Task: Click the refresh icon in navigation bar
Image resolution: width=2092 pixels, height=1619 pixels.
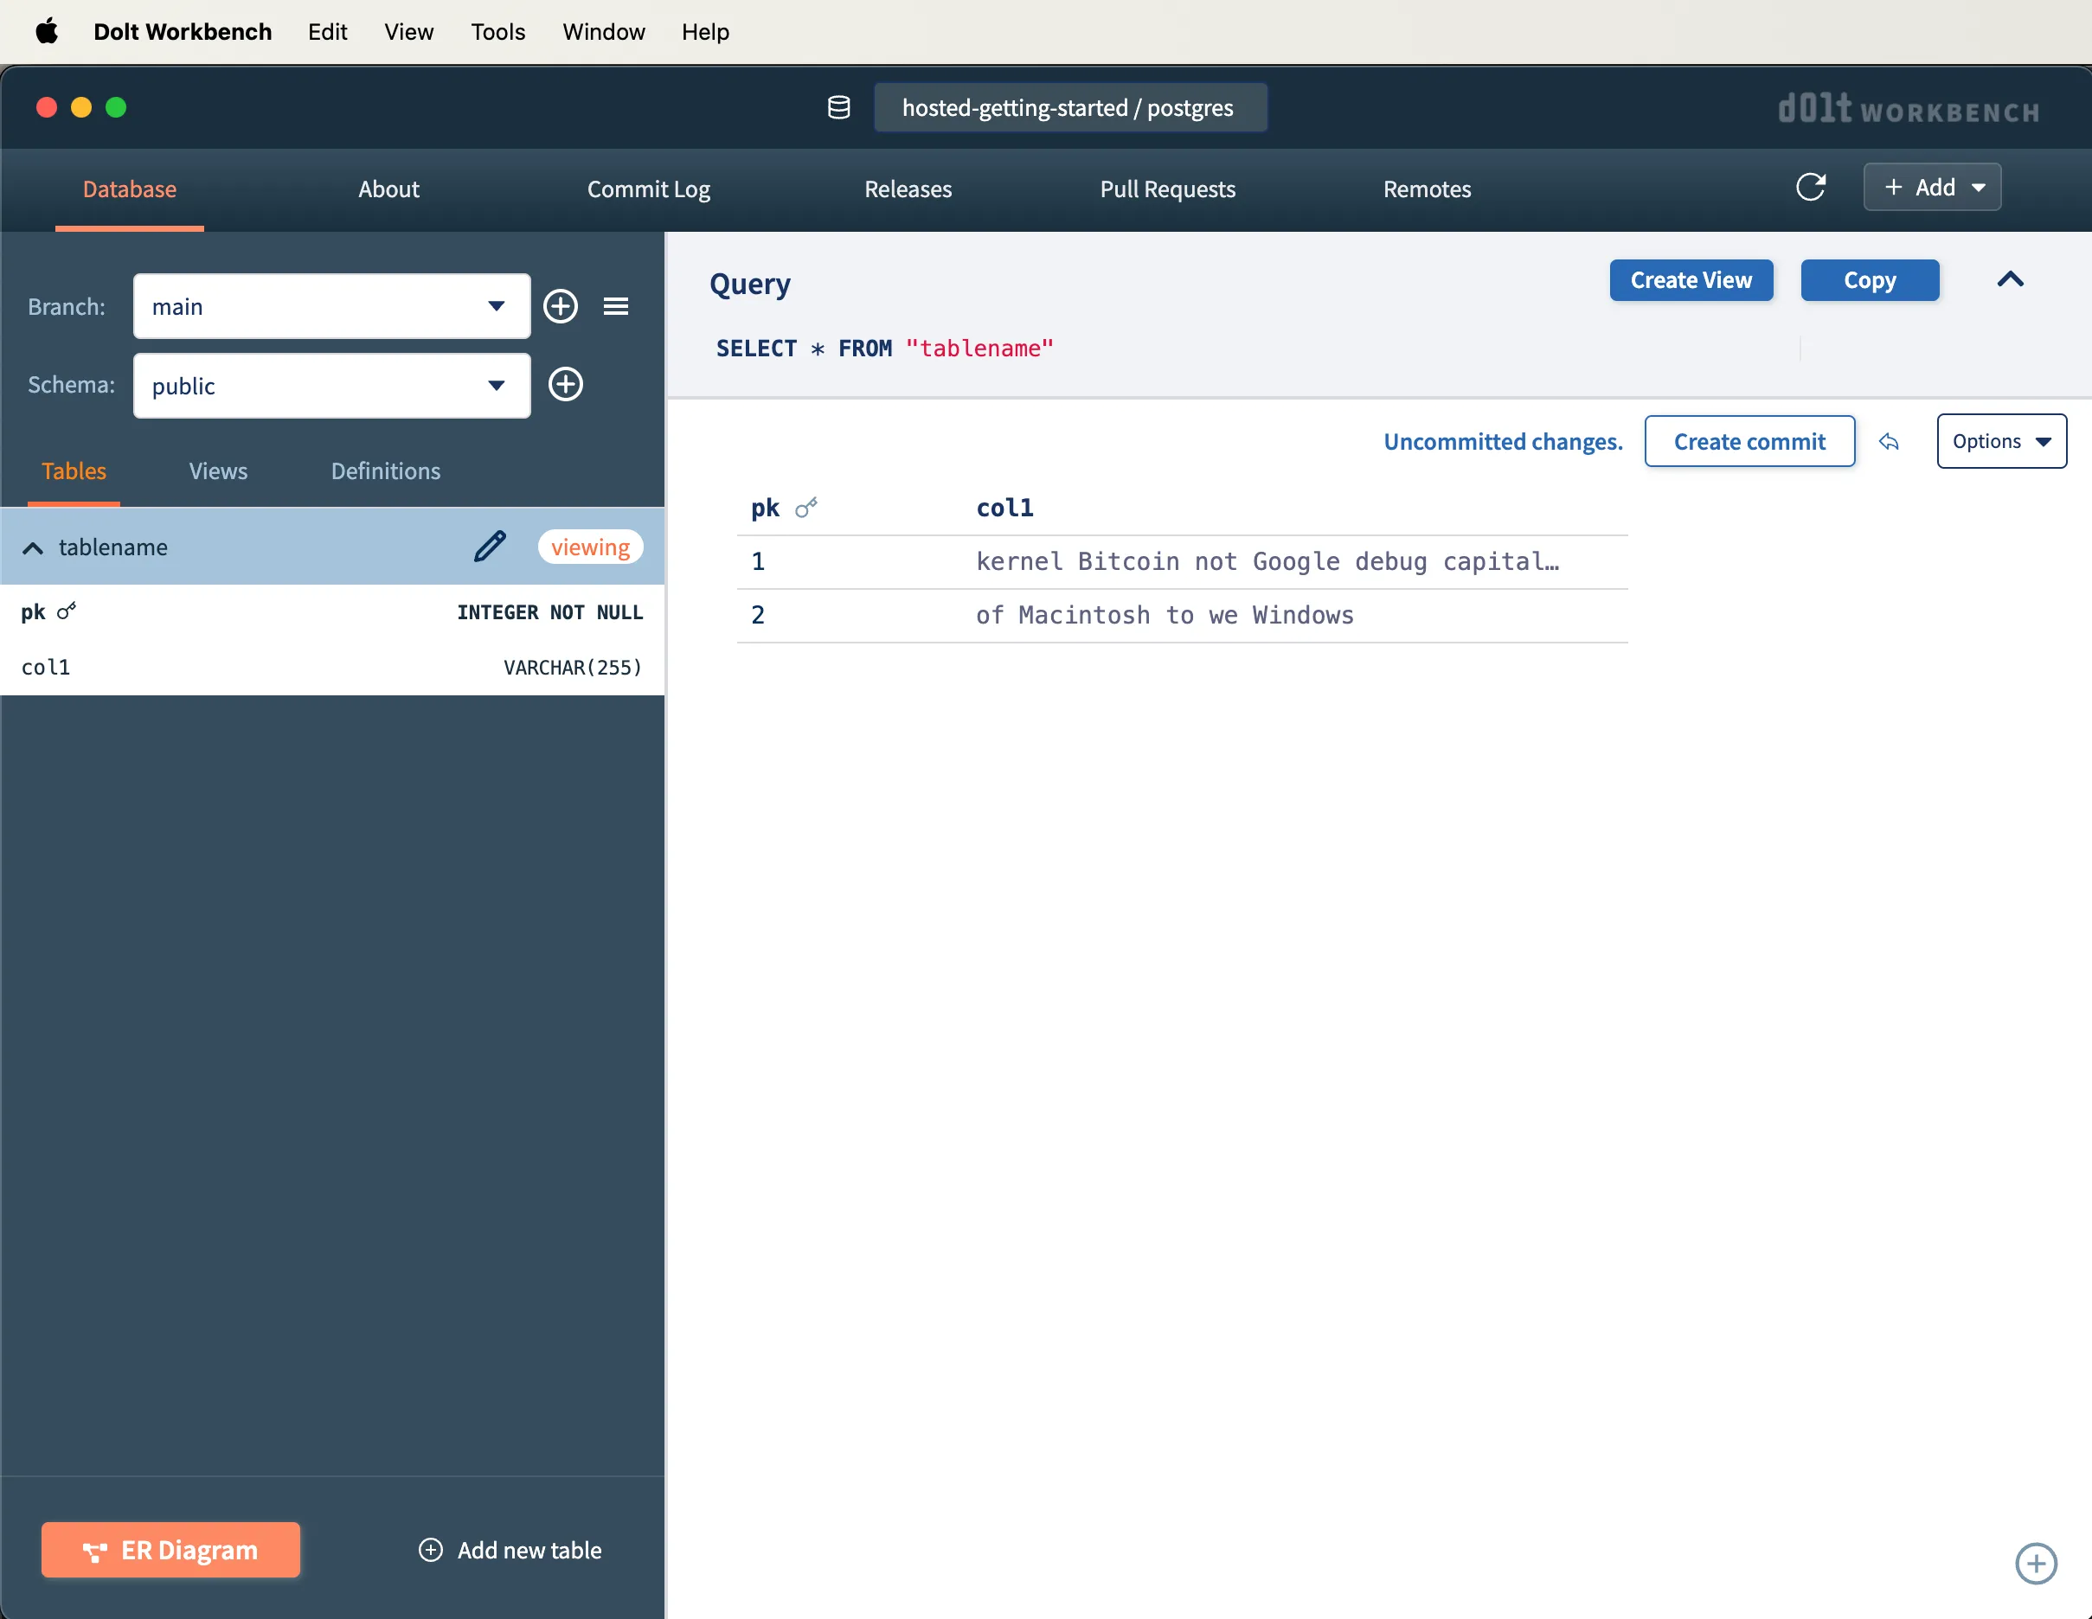Action: 1809,187
